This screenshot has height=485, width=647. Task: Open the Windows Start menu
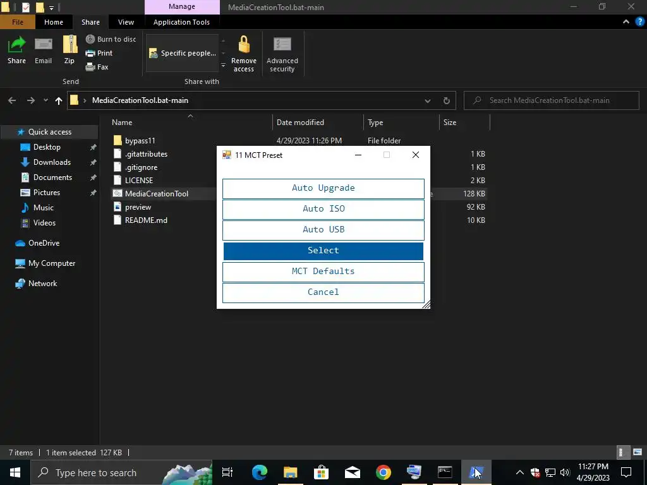(15, 472)
